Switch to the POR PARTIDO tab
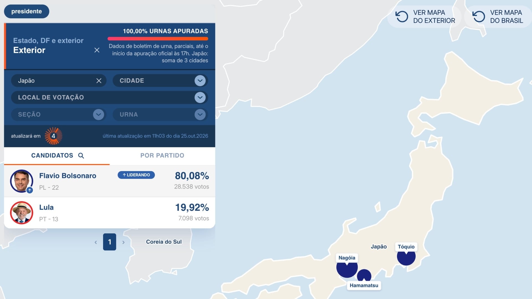Screen dimensions: 532x299 (162, 156)
